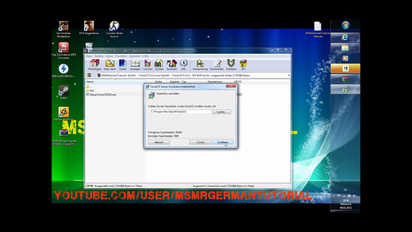Open the Datei menu
Image resolution: width=412 pixels, height=232 pixels.
click(x=89, y=56)
